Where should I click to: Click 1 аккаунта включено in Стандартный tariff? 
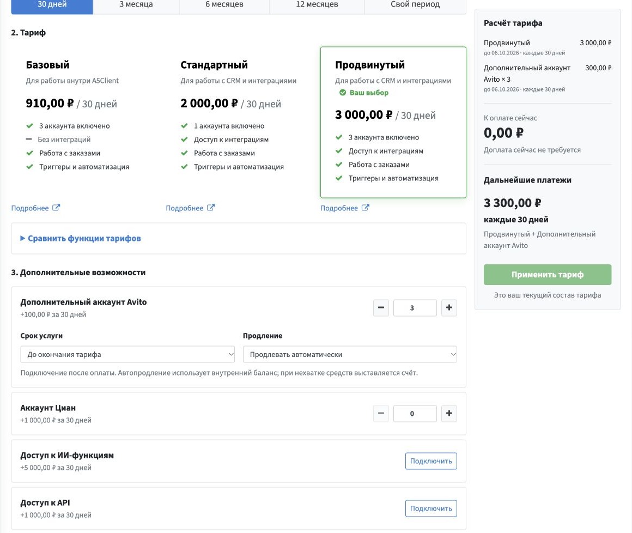coord(229,126)
